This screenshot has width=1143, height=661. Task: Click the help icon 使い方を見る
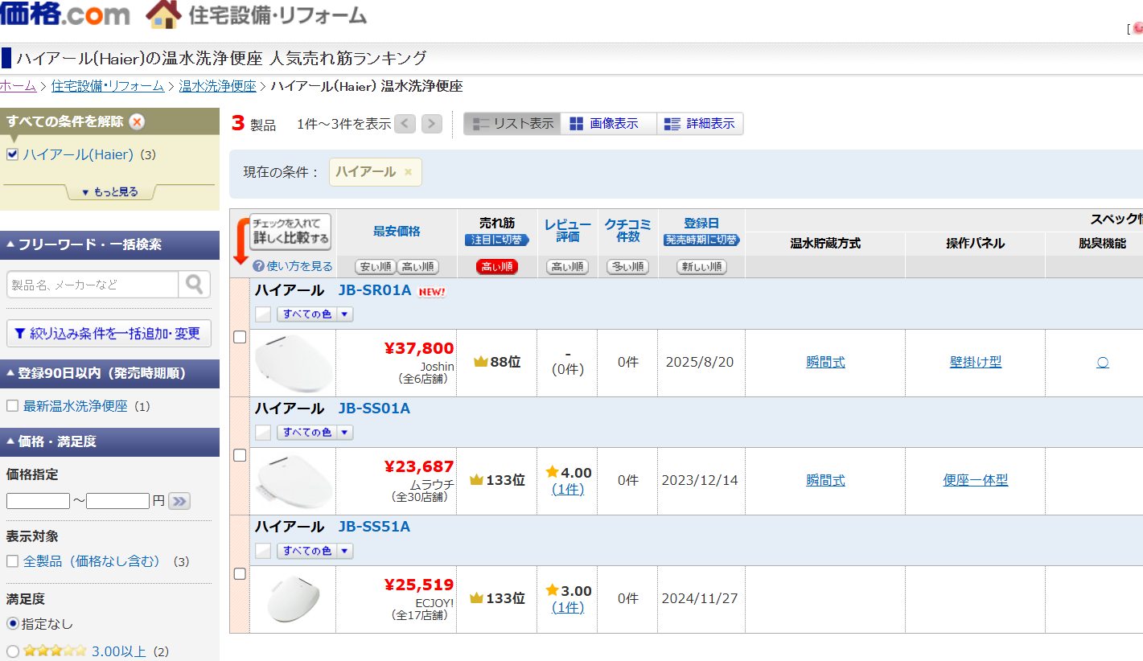pos(258,266)
